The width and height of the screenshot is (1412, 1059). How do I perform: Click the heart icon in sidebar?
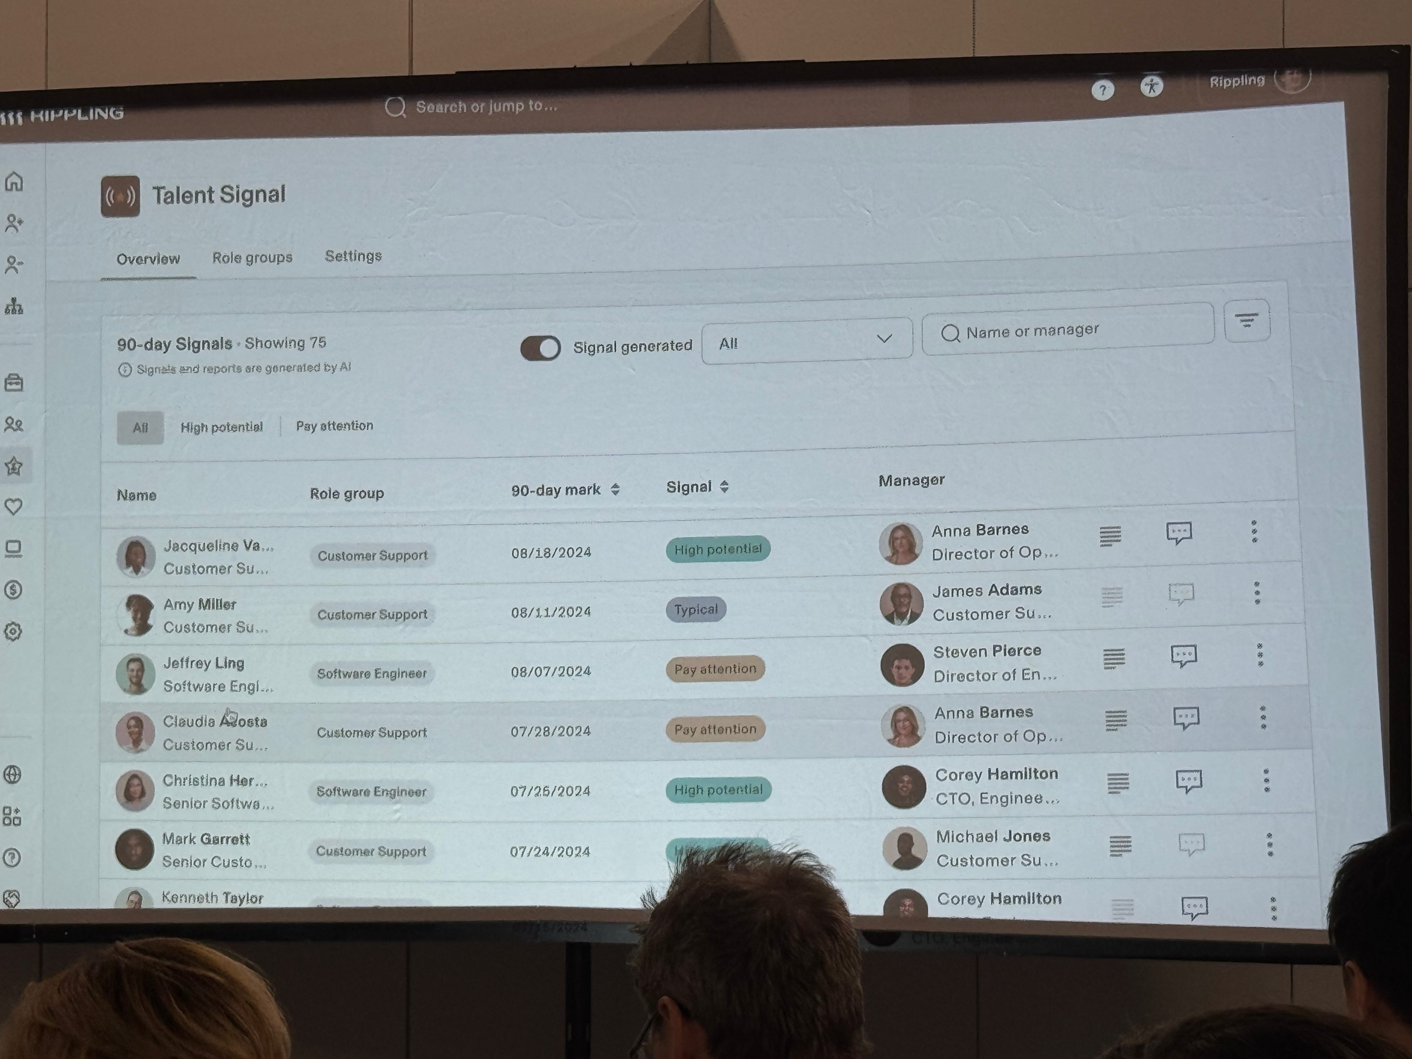13,507
